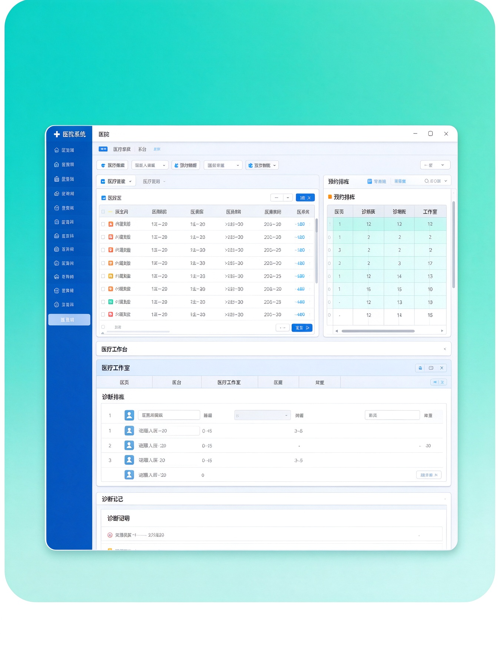The width and height of the screenshot is (498, 664).
Task: Toggle the select-all checkbox in the left table header
Action: coord(103,212)
